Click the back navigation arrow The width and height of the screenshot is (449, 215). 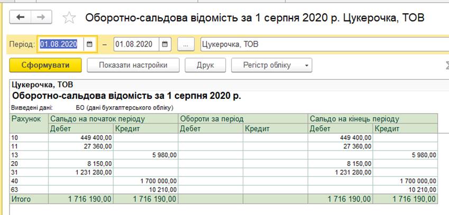[x=21, y=17]
